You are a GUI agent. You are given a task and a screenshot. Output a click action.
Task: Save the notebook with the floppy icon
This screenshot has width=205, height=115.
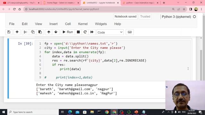coord(9,32)
